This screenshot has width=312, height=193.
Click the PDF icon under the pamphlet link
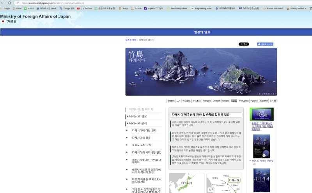(x=254, y=164)
